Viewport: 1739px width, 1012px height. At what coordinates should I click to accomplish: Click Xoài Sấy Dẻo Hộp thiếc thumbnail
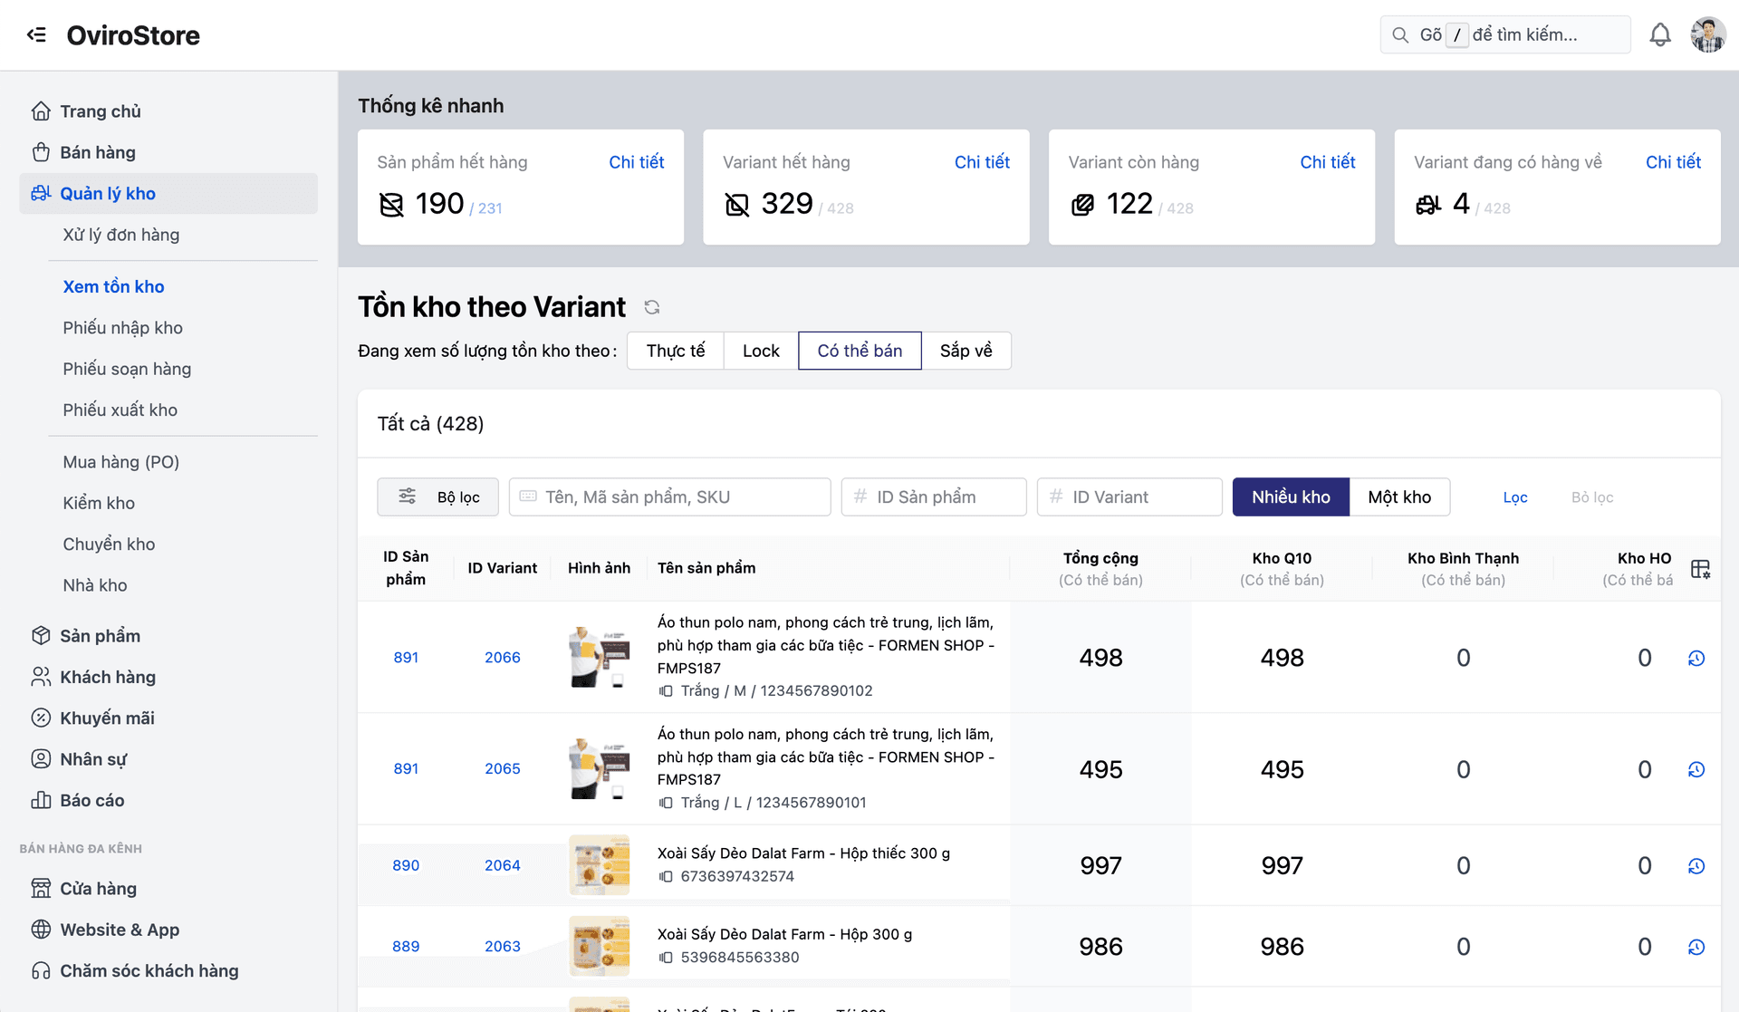pyautogui.click(x=599, y=865)
